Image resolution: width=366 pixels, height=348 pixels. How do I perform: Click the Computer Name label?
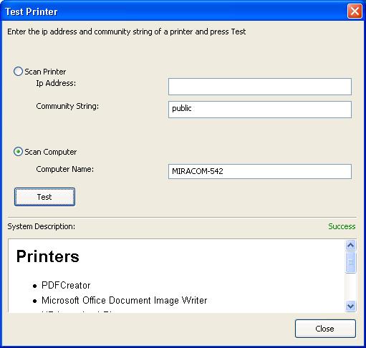coord(65,169)
